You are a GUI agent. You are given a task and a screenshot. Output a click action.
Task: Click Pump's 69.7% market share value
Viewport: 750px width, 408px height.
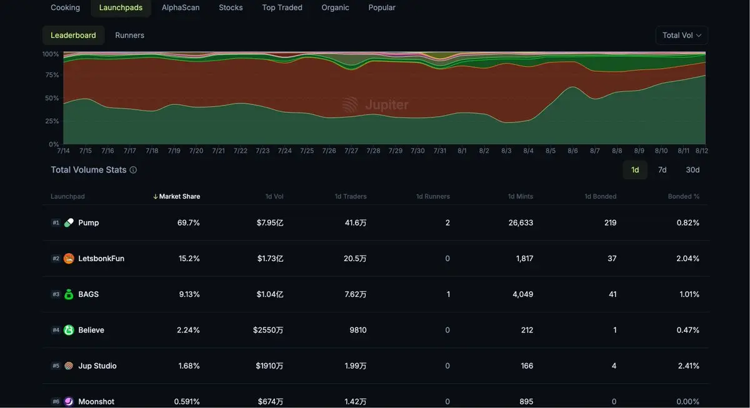click(x=189, y=222)
